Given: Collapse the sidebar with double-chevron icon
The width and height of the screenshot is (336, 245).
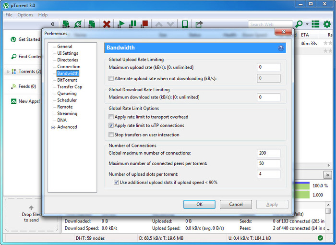Looking at the screenshot, I should pos(52,24).
